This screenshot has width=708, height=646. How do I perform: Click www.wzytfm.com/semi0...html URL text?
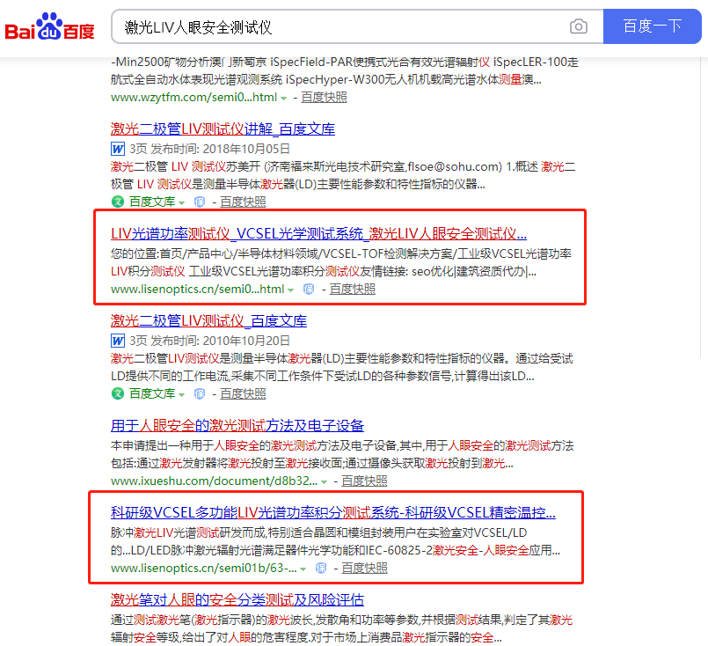tap(194, 97)
